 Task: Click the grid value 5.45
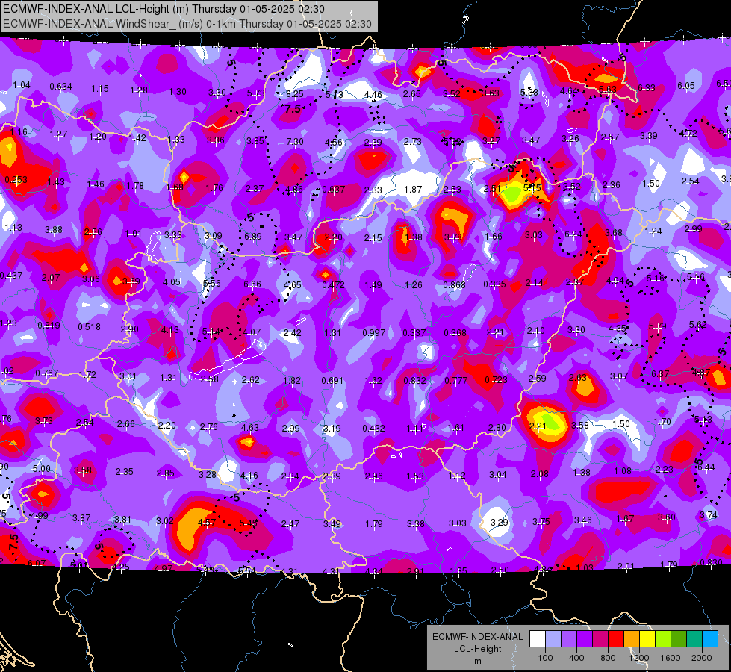[248, 523]
